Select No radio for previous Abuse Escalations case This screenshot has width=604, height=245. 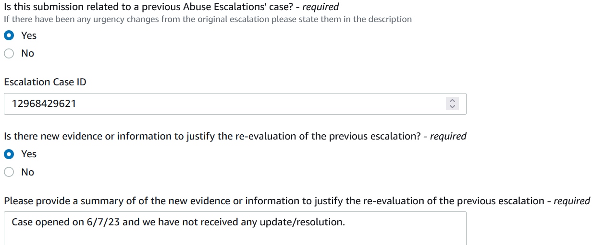(9, 53)
